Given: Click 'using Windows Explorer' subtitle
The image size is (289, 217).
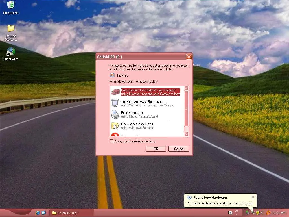Looking at the screenshot, I should 137,128.
